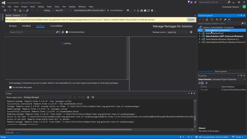The height and width of the screenshot is (139, 247).
Task: Open the Updates tab in NuGet
Action: 41,26
